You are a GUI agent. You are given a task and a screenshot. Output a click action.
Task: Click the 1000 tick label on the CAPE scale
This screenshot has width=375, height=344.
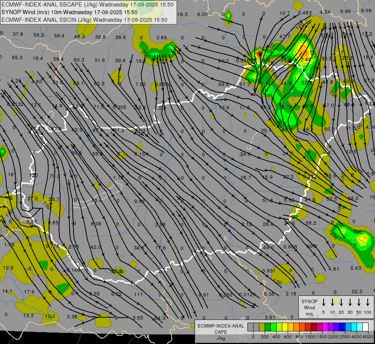310,337
